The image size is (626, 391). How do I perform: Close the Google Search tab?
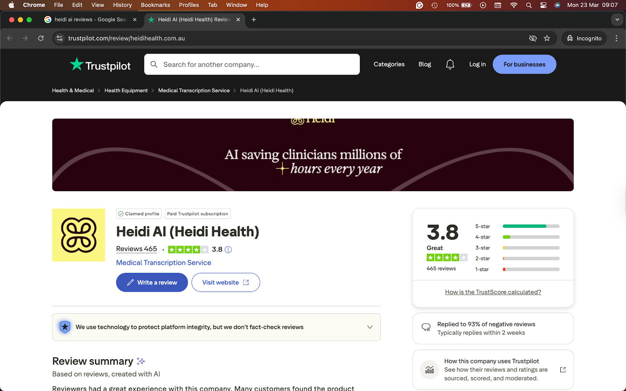pyautogui.click(x=135, y=20)
